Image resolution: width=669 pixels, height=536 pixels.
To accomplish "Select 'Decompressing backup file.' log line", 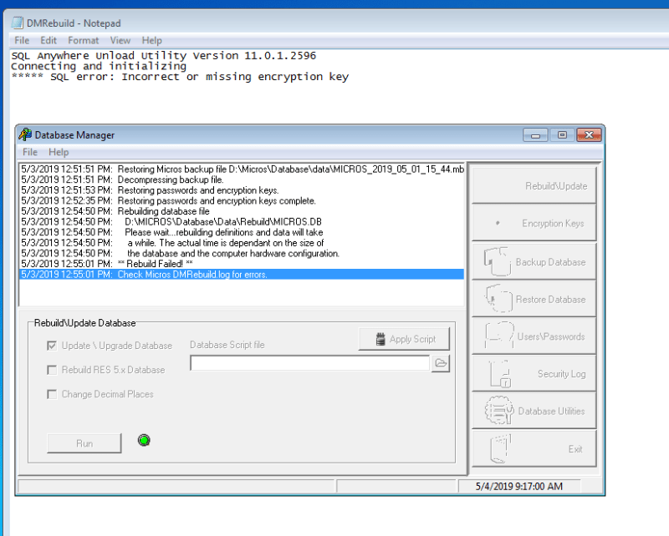I will pyautogui.click(x=242, y=180).
